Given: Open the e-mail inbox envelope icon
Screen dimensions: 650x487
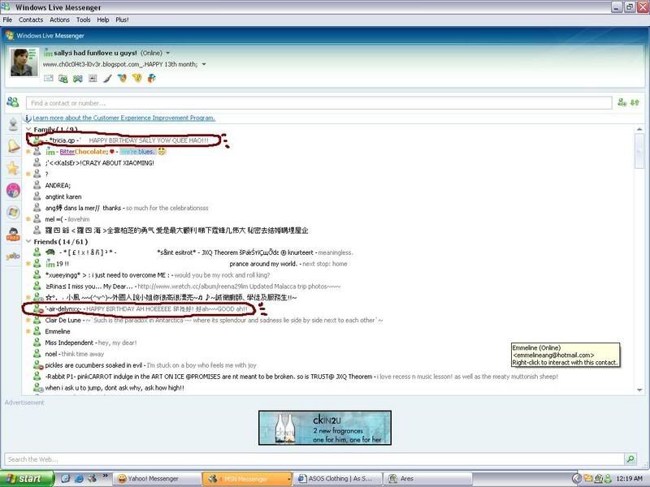Looking at the screenshot, I should (x=49, y=78).
